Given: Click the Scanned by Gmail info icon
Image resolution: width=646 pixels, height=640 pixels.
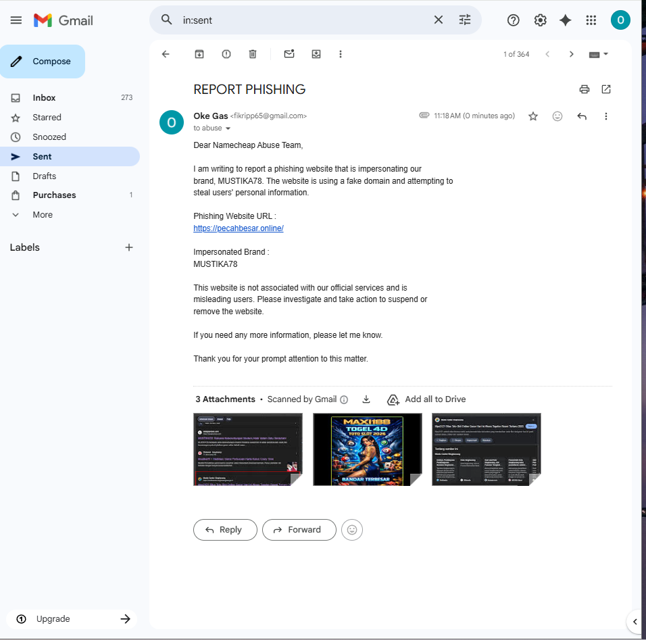Looking at the screenshot, I should [344, 399].
